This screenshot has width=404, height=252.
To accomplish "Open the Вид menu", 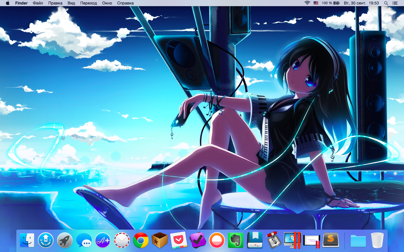I will point(71,3).
